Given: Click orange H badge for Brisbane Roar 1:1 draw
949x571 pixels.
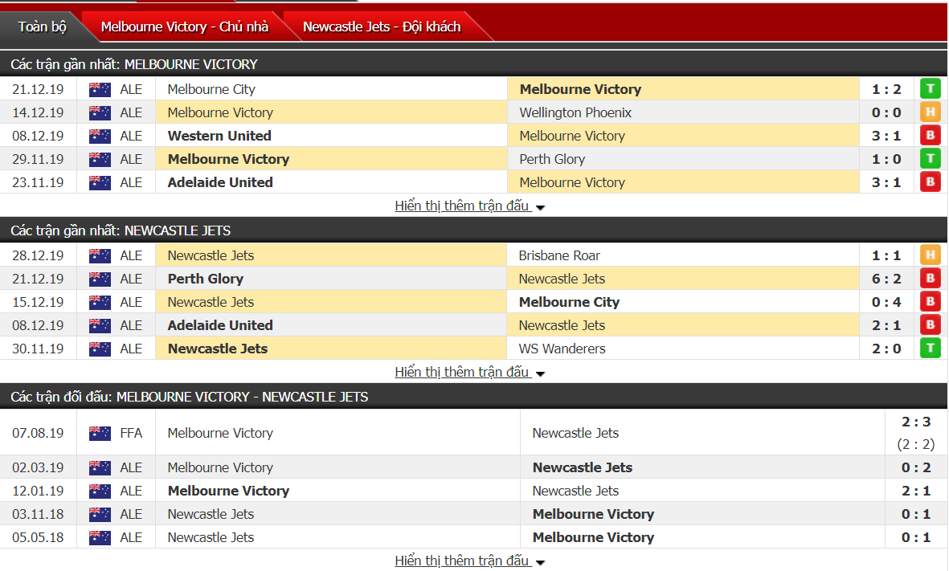Looking at the screenshot, I should coord(931,255).
